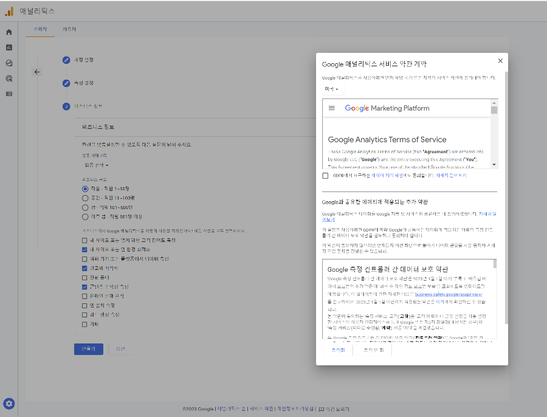Click the Analytics logo in the header
The width and height of the screenshot is (547, 417).
[x=9, y=11]
